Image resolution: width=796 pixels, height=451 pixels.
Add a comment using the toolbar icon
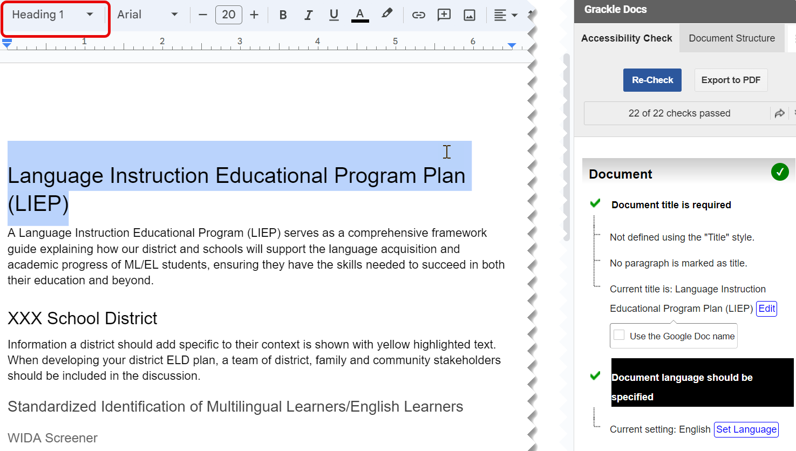[x=444, y=15]
